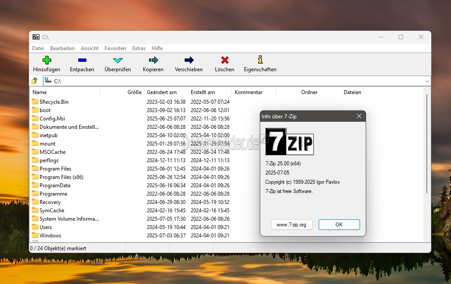451x284 pixels.
Task: Open the Favoriten menu
Action: pos(115,48)
